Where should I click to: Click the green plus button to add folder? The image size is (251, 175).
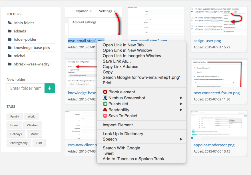pyautogui.click(x=49, y=88)
